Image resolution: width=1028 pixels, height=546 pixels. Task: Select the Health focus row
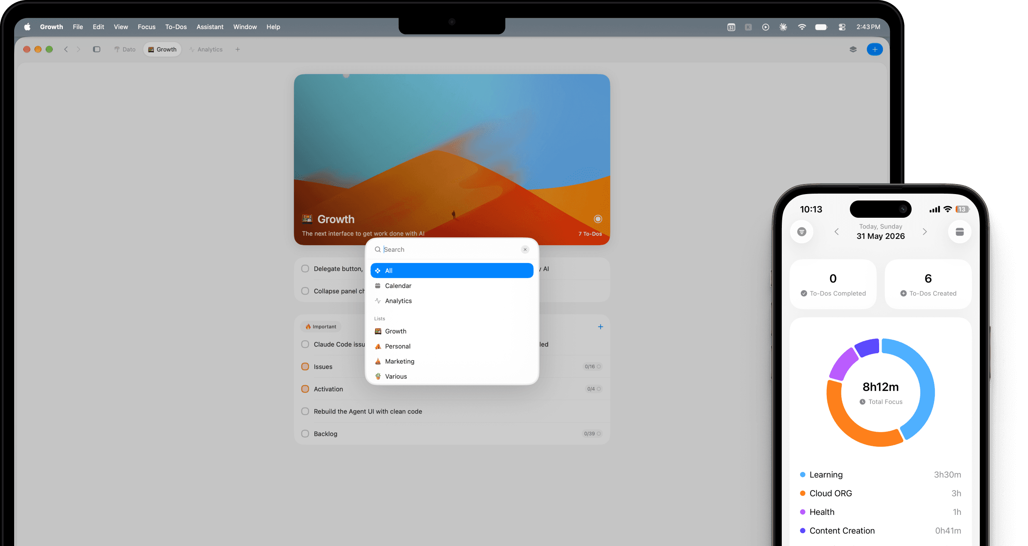point(880,512)
